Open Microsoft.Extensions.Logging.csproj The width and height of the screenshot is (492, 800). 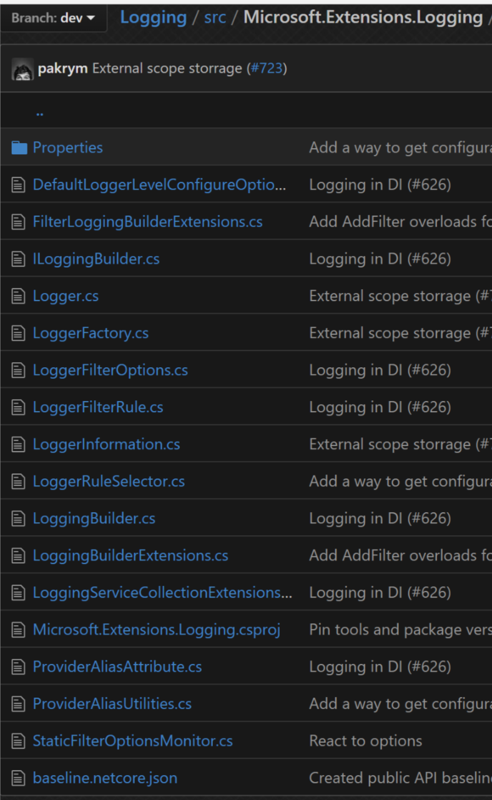tap(157, 630)
